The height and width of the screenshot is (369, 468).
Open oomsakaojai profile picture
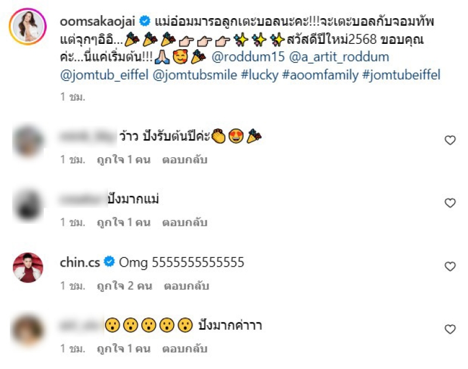click(27, 26)
